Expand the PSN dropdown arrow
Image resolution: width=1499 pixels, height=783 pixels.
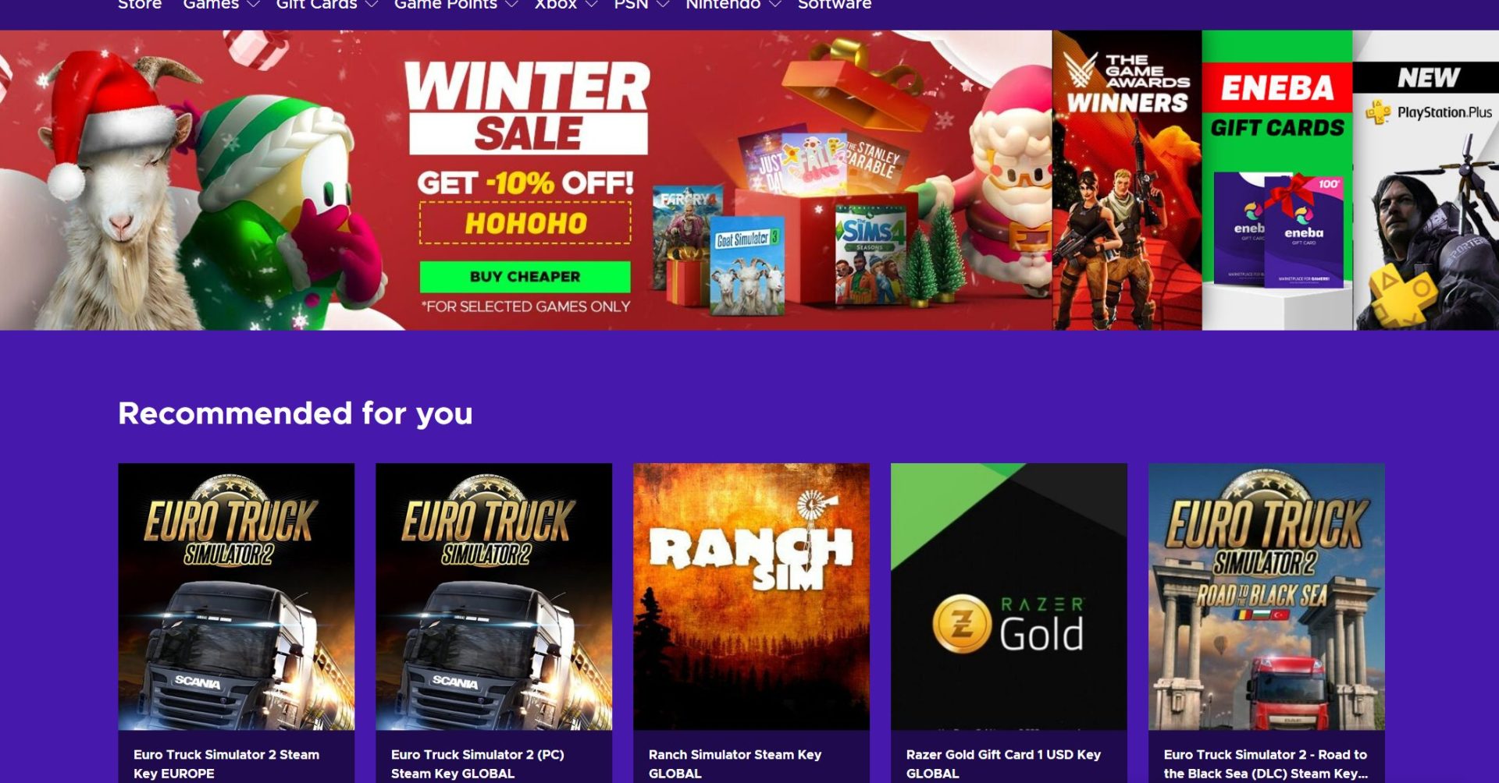pos(663,5)
